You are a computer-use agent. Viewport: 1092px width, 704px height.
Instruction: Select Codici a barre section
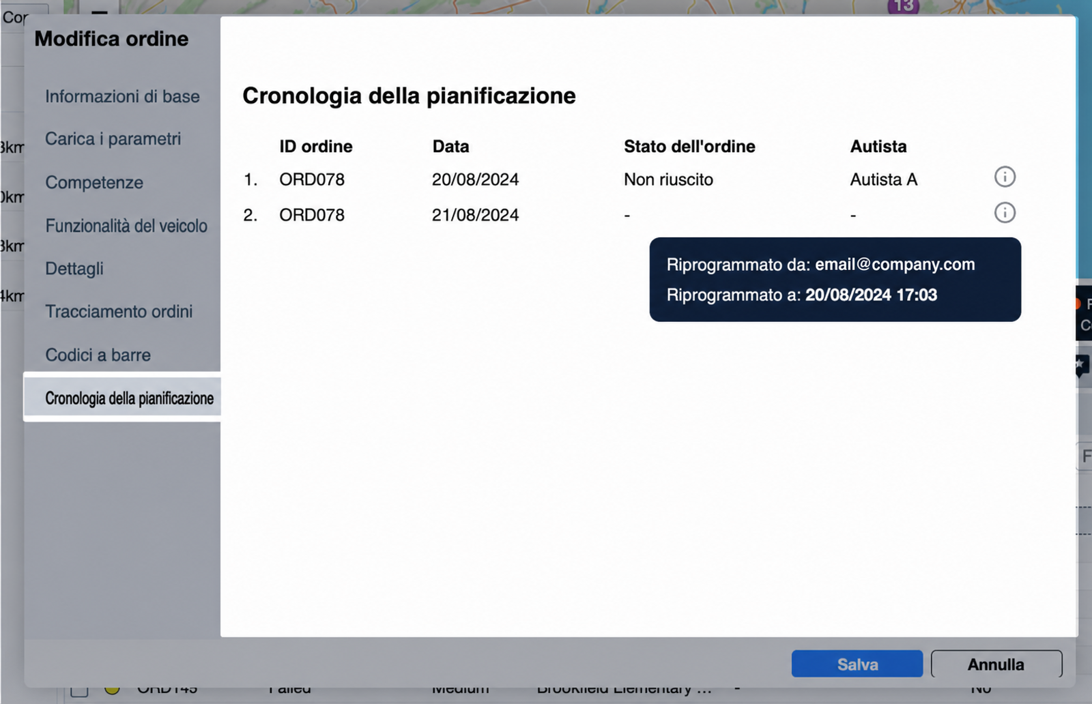(98, 355)
